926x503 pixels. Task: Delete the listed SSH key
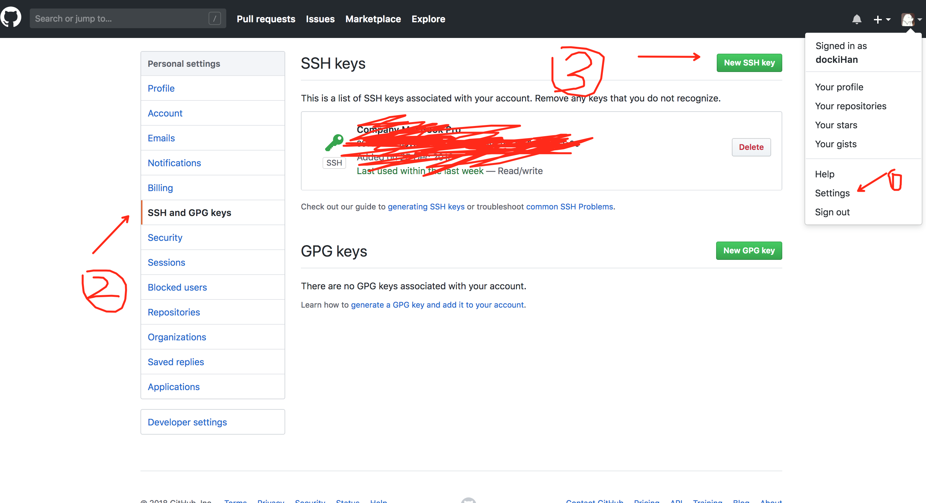751,147
